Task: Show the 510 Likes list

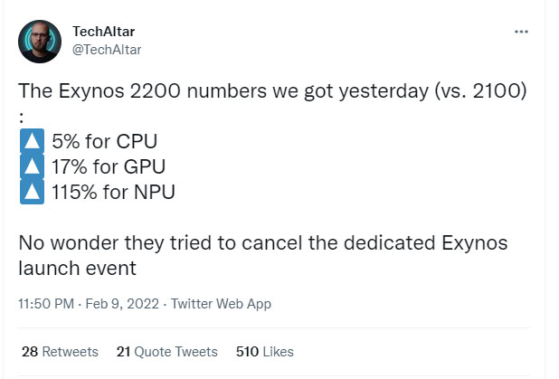Action: coord(264,352)
